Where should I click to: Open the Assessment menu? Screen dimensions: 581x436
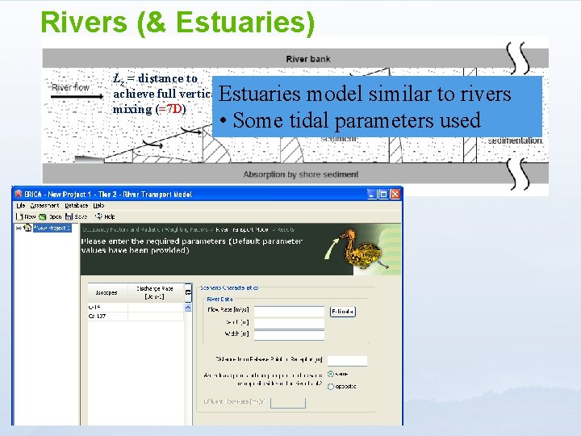tap(45, 205)
